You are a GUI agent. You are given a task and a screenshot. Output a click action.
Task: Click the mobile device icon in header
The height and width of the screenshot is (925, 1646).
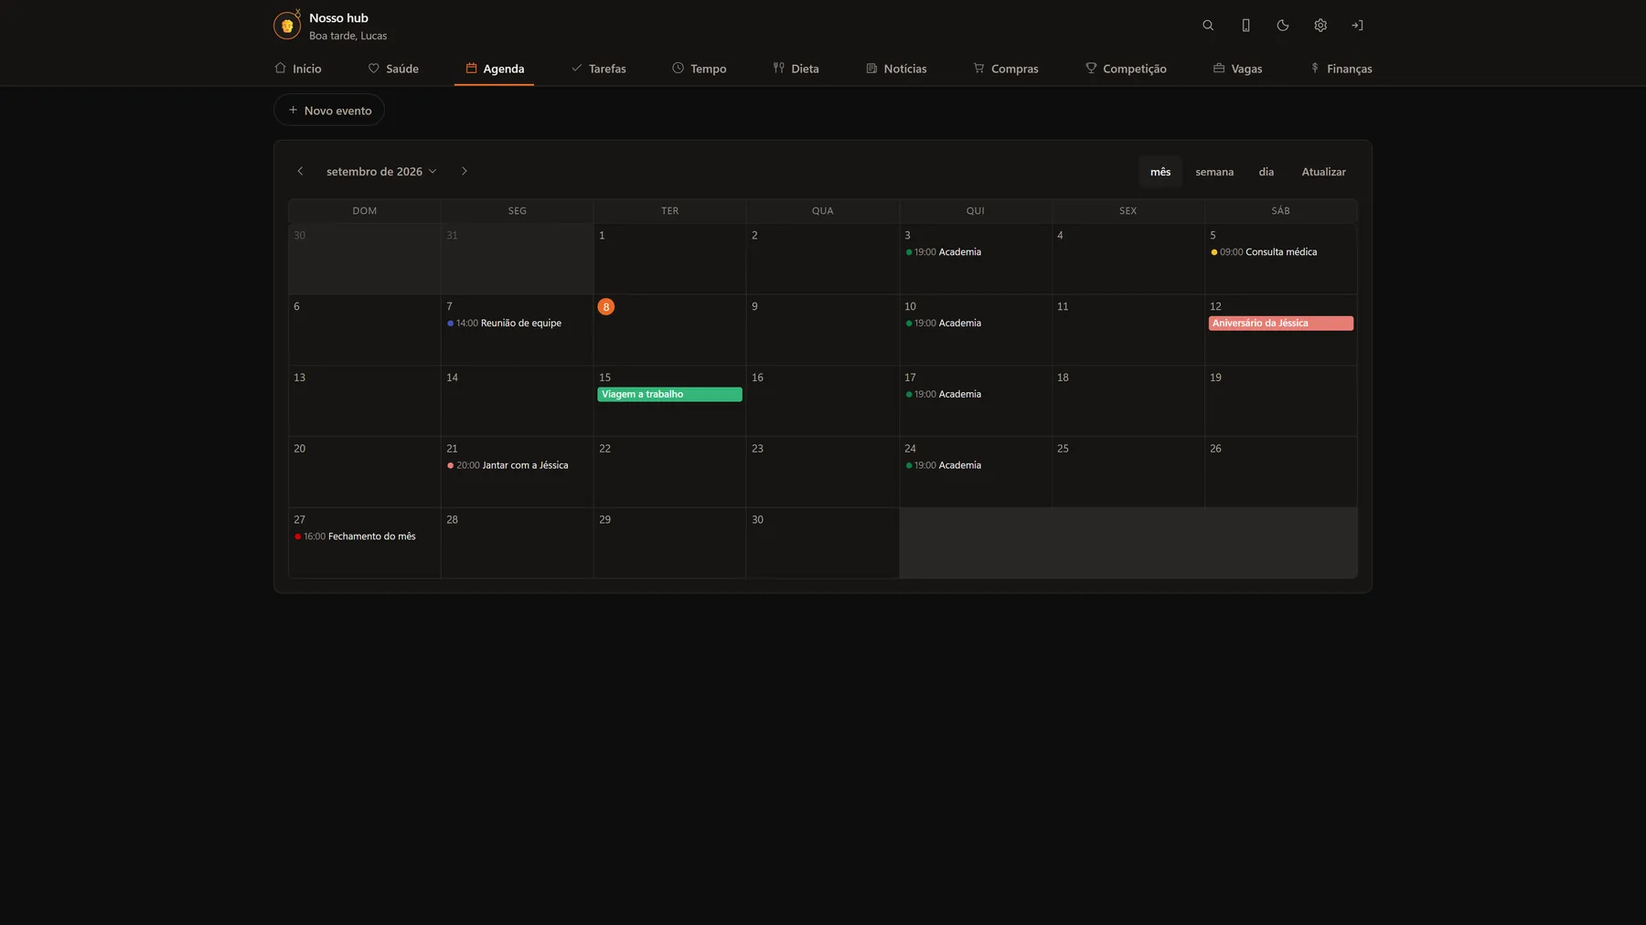tap(1245, 26)
